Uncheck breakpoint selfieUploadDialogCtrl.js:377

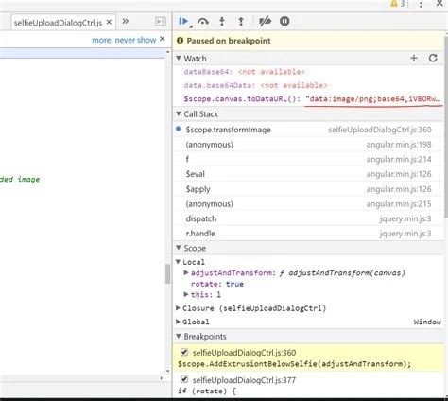184,379
